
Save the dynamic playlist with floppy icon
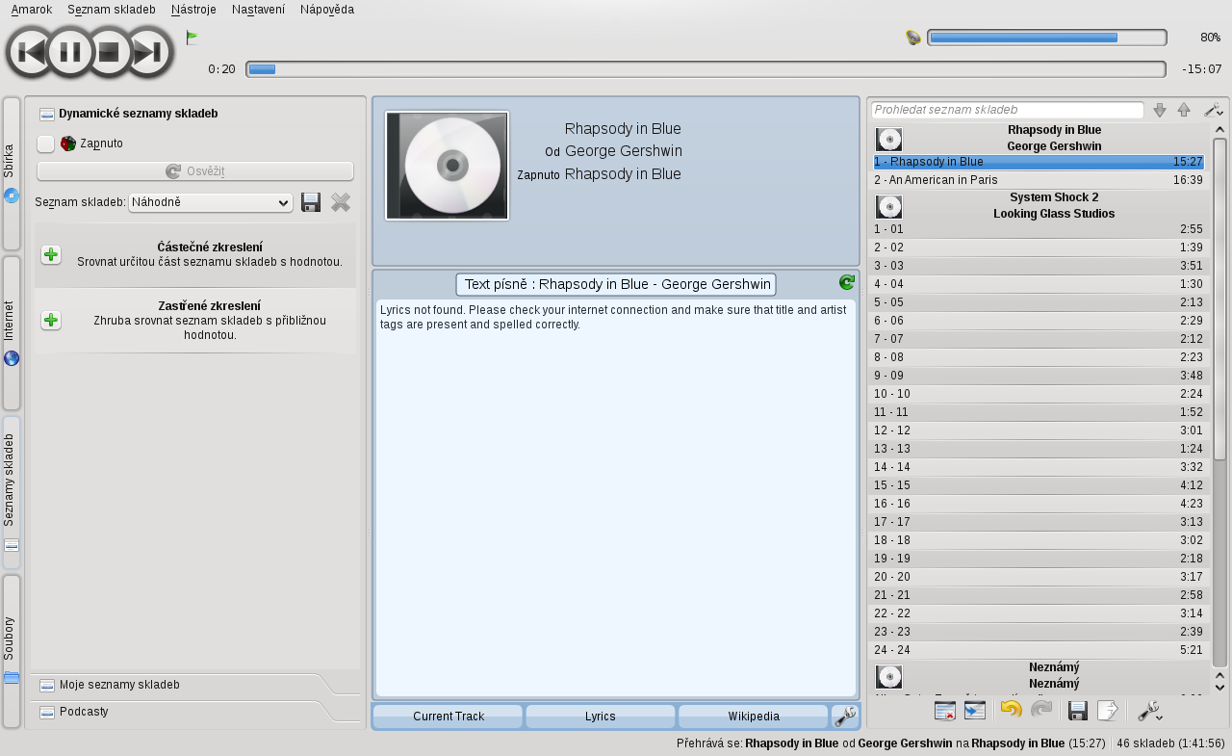[311, 202]
